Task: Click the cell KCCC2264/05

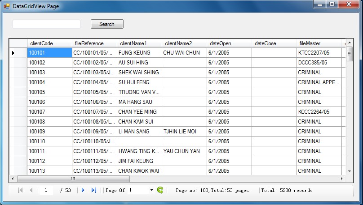Action: coord(319,112)
